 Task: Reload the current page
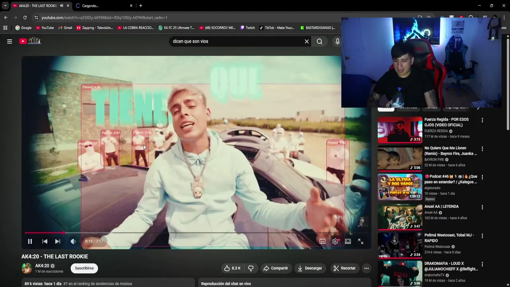coord(25,18)
